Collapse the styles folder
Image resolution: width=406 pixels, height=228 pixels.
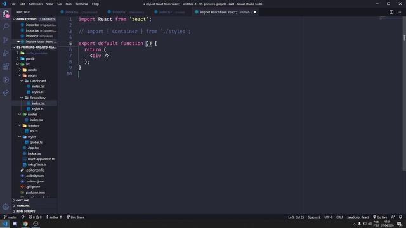[20, 137]
